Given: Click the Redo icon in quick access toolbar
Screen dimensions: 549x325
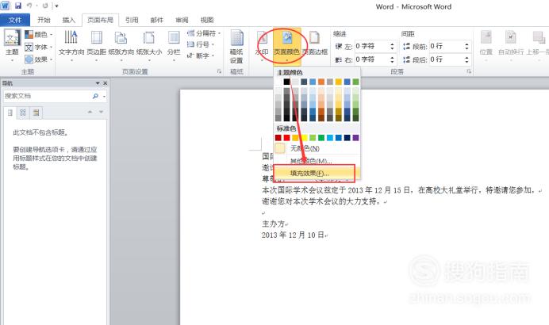Looking at the screenshot, I should tap(45, 6).
